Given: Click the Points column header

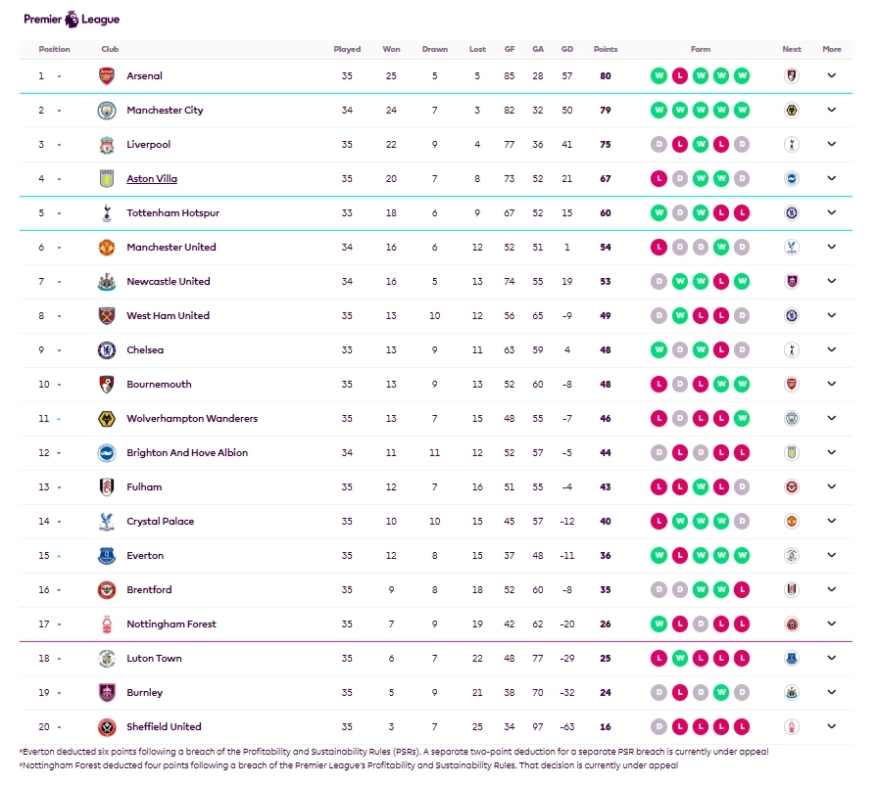Looking at the screenshot, I should point(606,49).
